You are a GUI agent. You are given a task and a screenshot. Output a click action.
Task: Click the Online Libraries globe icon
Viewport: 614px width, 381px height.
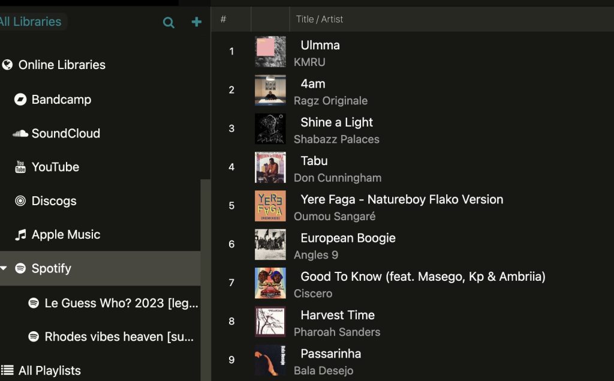[x=7, y=65]
